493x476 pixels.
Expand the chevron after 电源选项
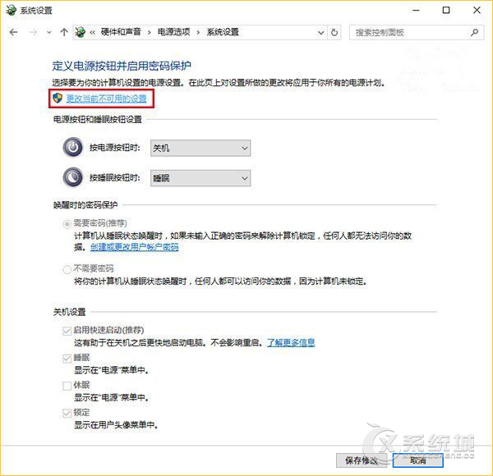pyautogui.click(x=198, y=32)
